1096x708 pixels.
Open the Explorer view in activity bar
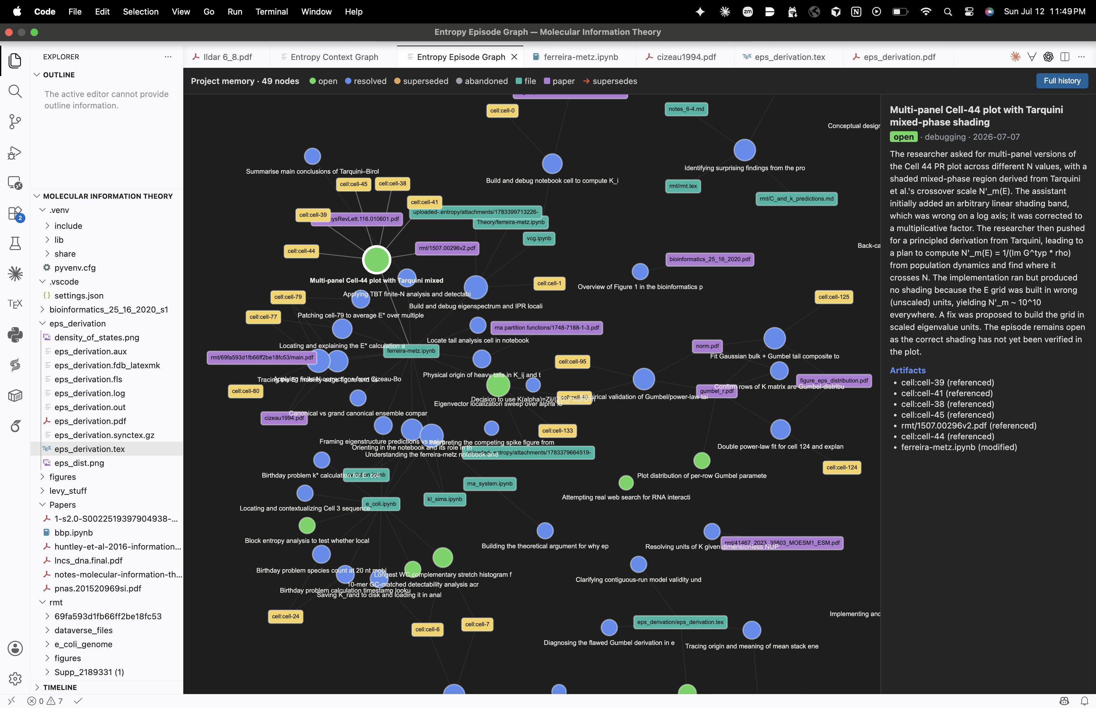tap(15, 60)
